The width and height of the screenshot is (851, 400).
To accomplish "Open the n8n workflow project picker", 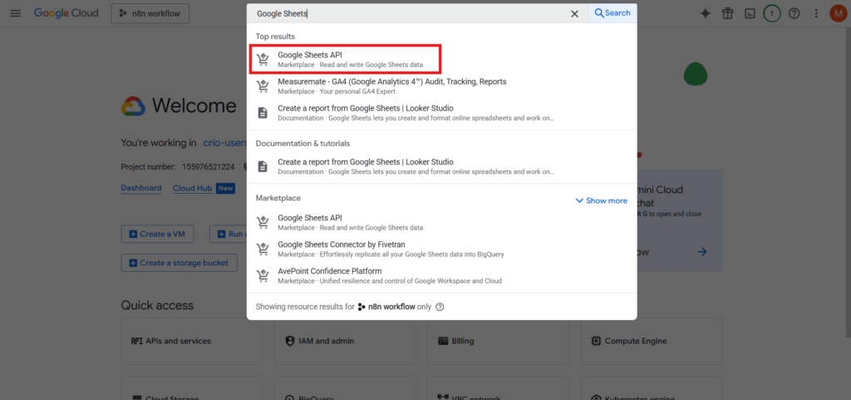I will (x=150, y=13).
